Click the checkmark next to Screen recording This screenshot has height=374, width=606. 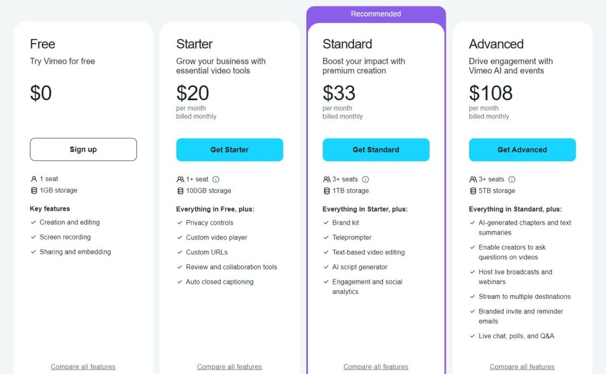[x=32, y=237]
